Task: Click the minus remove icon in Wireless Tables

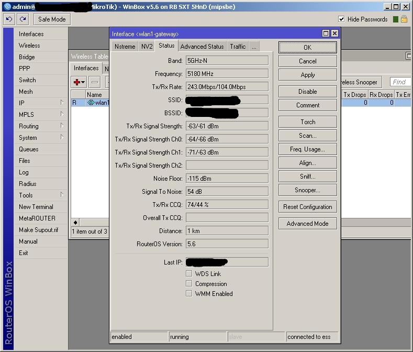Action: pyautogui.click(x=95, y=82)
